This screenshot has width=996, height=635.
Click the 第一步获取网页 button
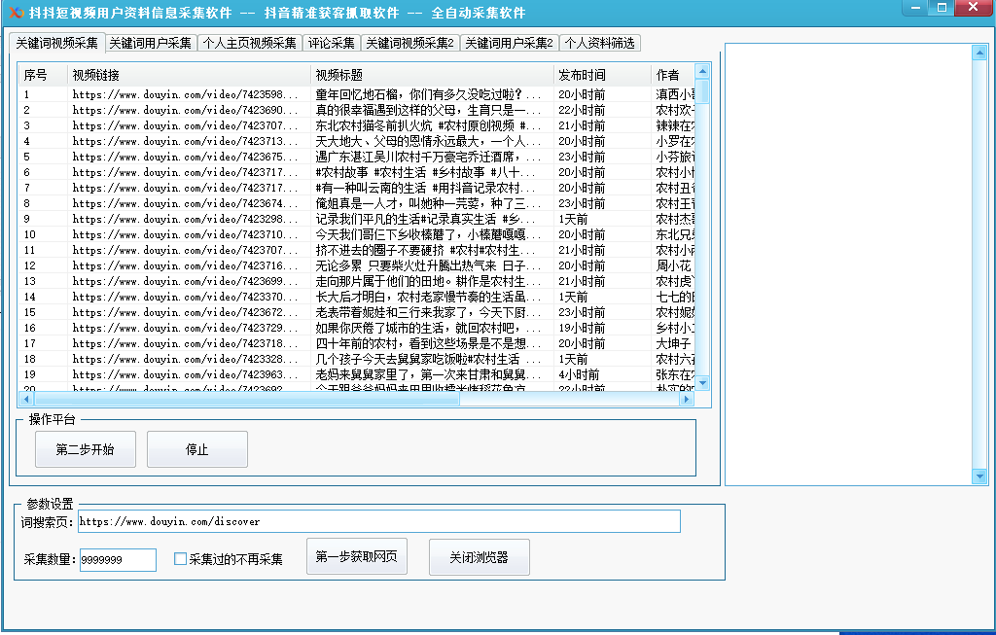356,557
